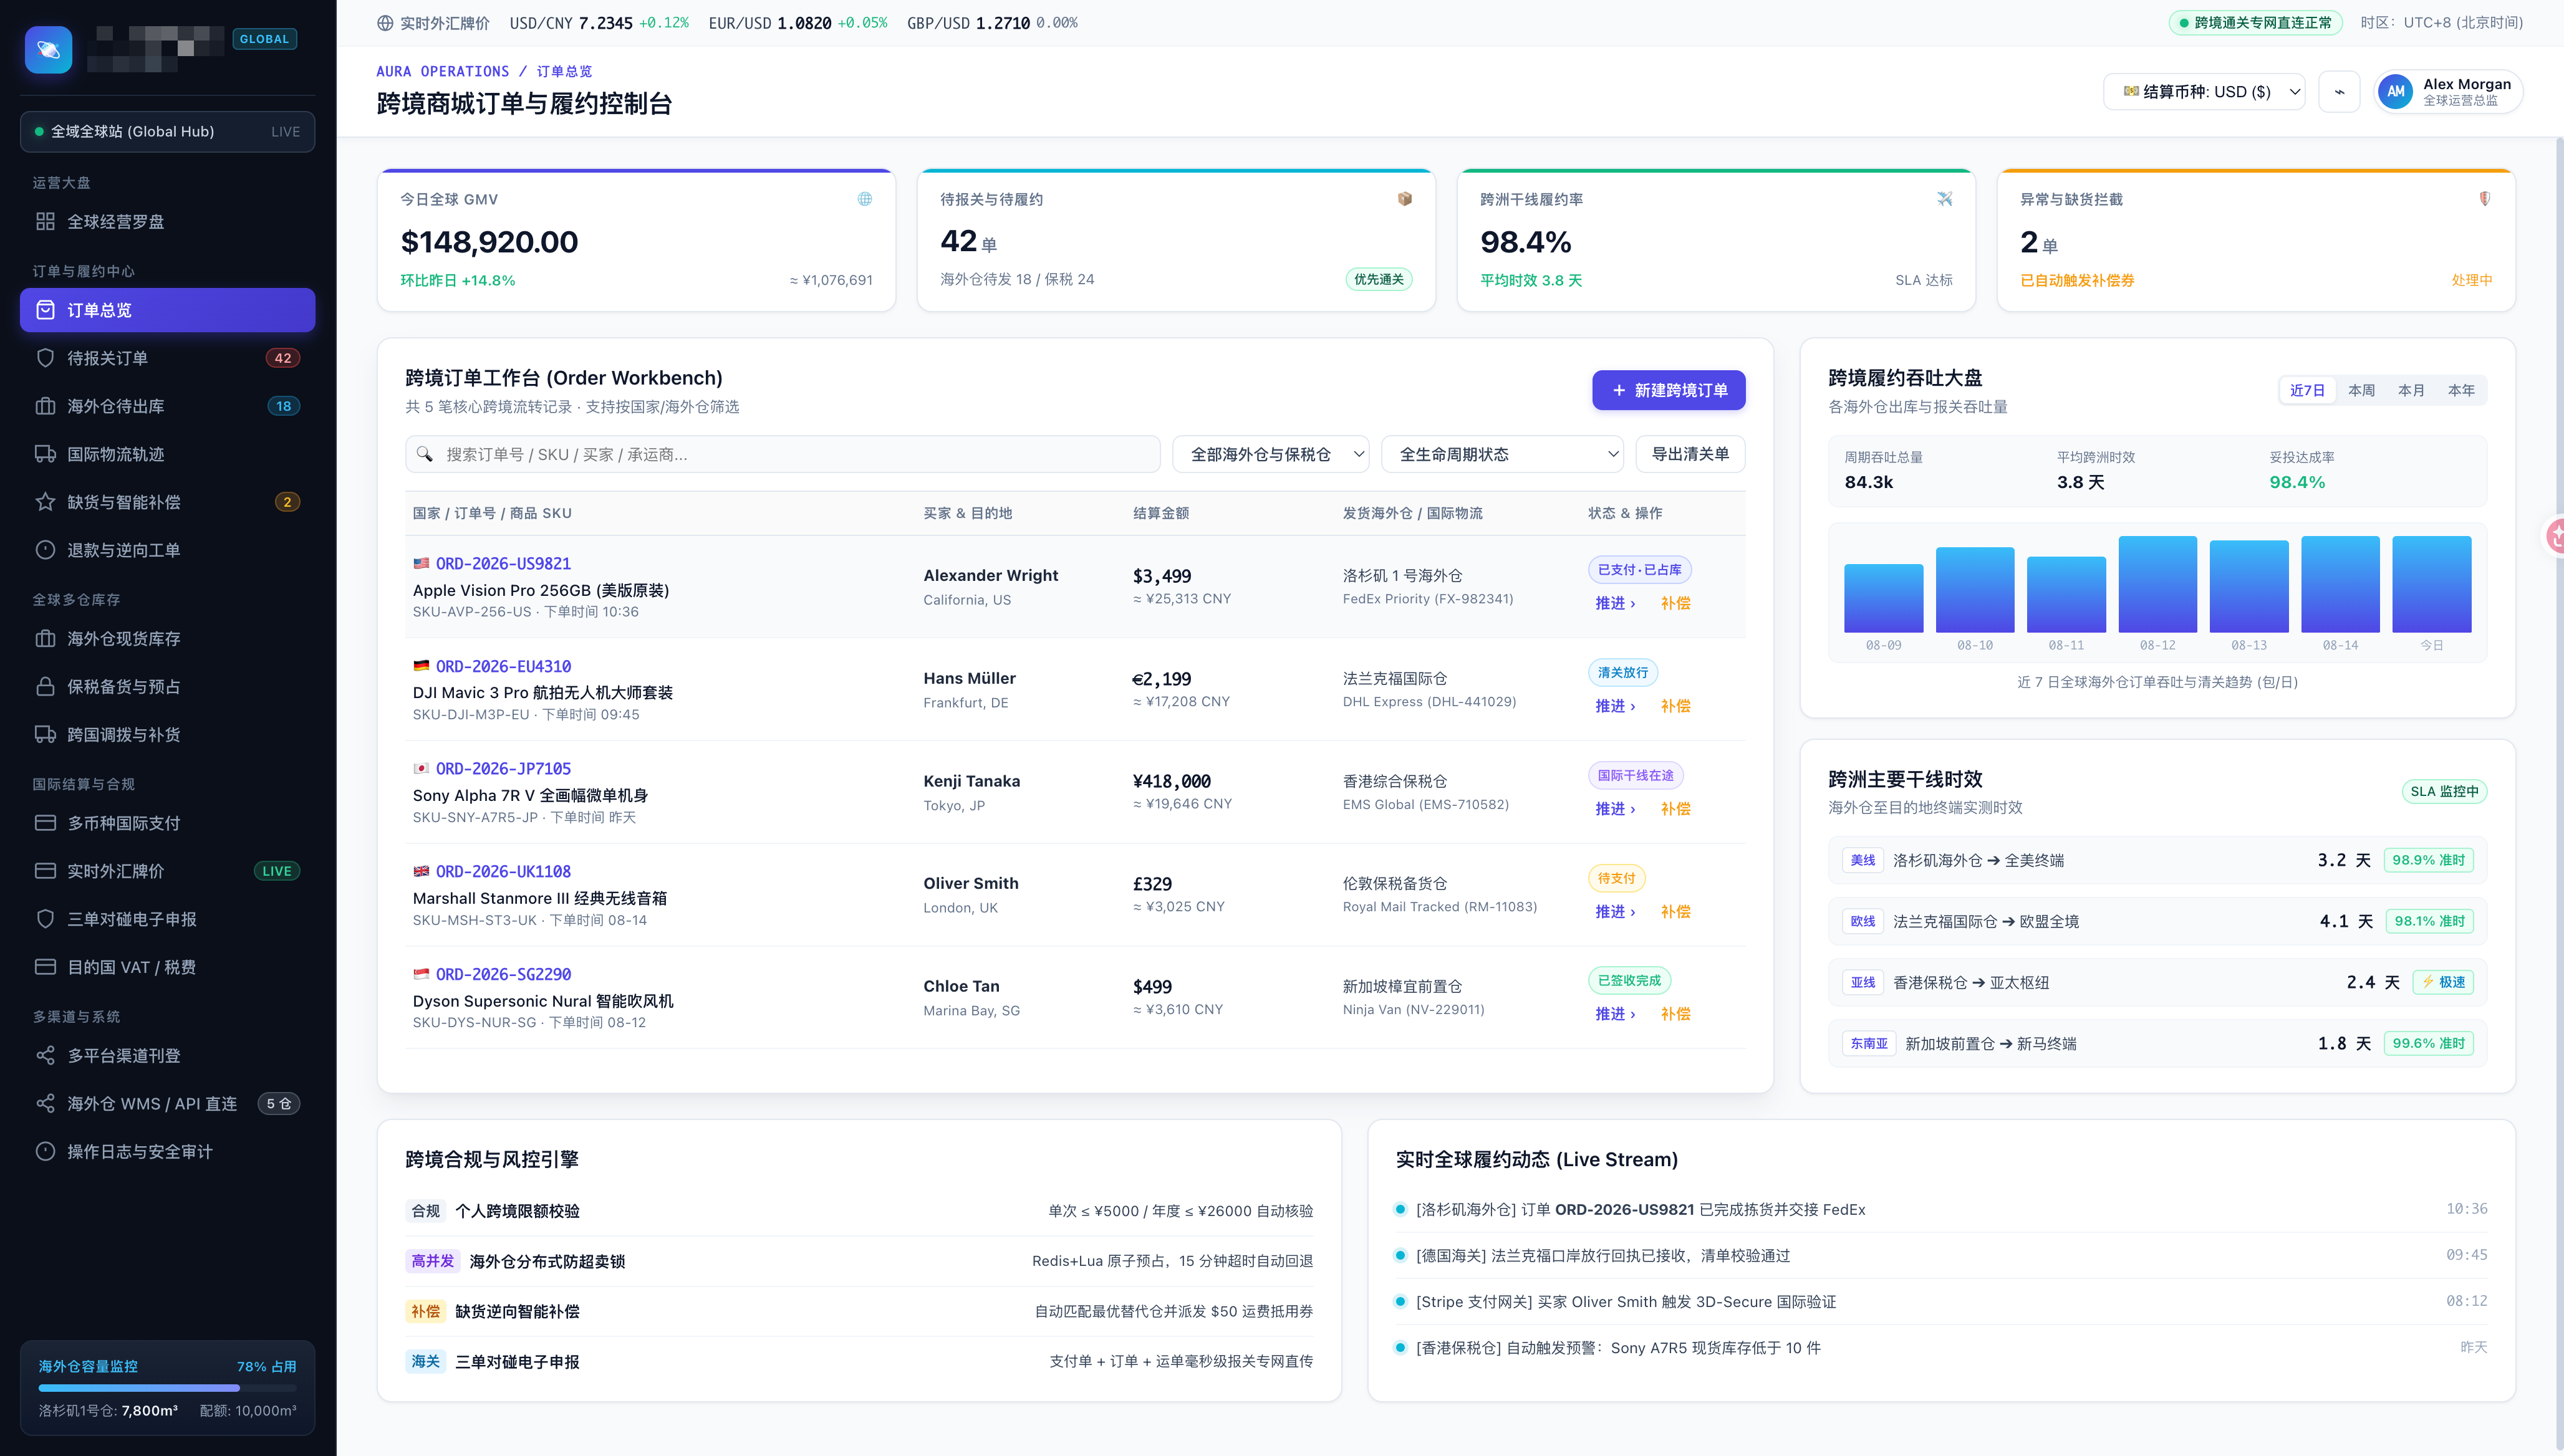
Task: Click the 目的国 VAT / 税费 card icon
Action: point(45,967)
